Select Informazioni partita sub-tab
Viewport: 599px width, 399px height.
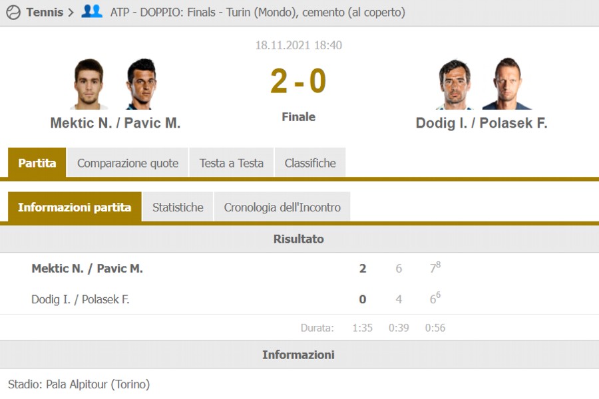tap(75, 207)
